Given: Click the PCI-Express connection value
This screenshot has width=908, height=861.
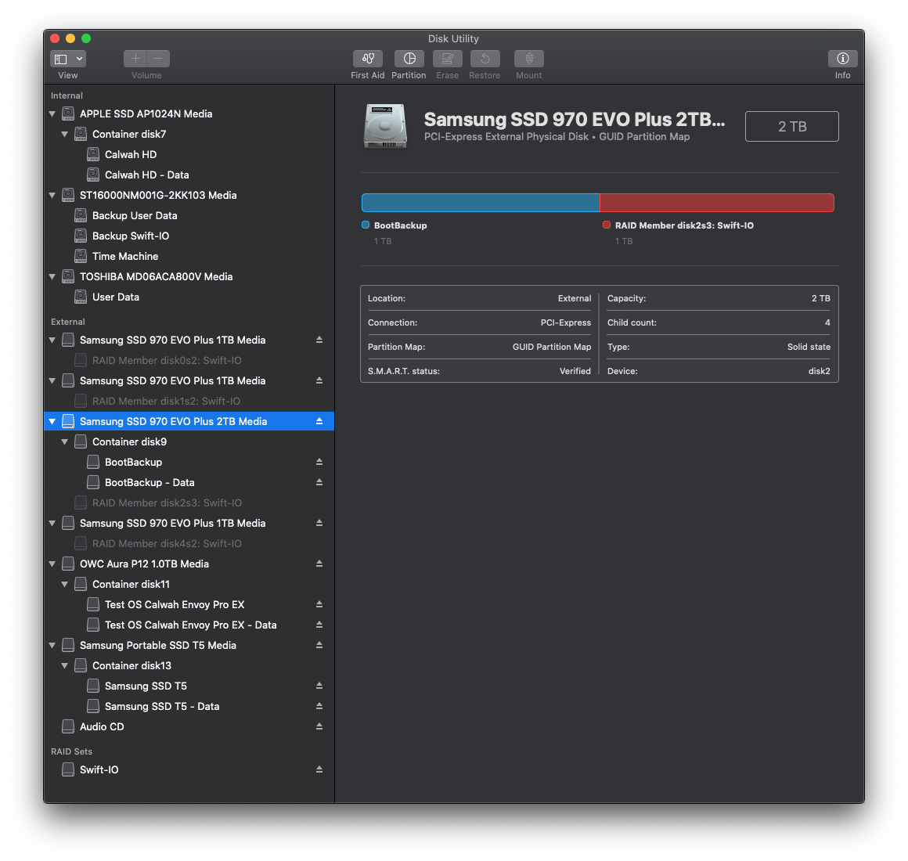Looking at the screenshot, I should [x=566, y=322].
